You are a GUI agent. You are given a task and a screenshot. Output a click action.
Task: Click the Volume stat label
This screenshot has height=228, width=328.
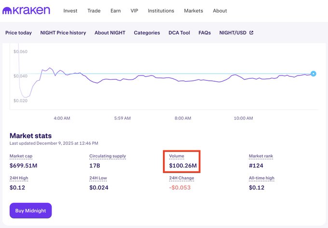[x=177, y=156]
